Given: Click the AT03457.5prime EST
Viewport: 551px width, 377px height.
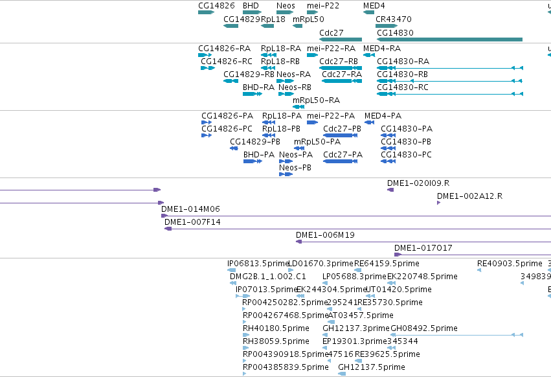Looking at the screenshot, I should [x=332, y=322].
